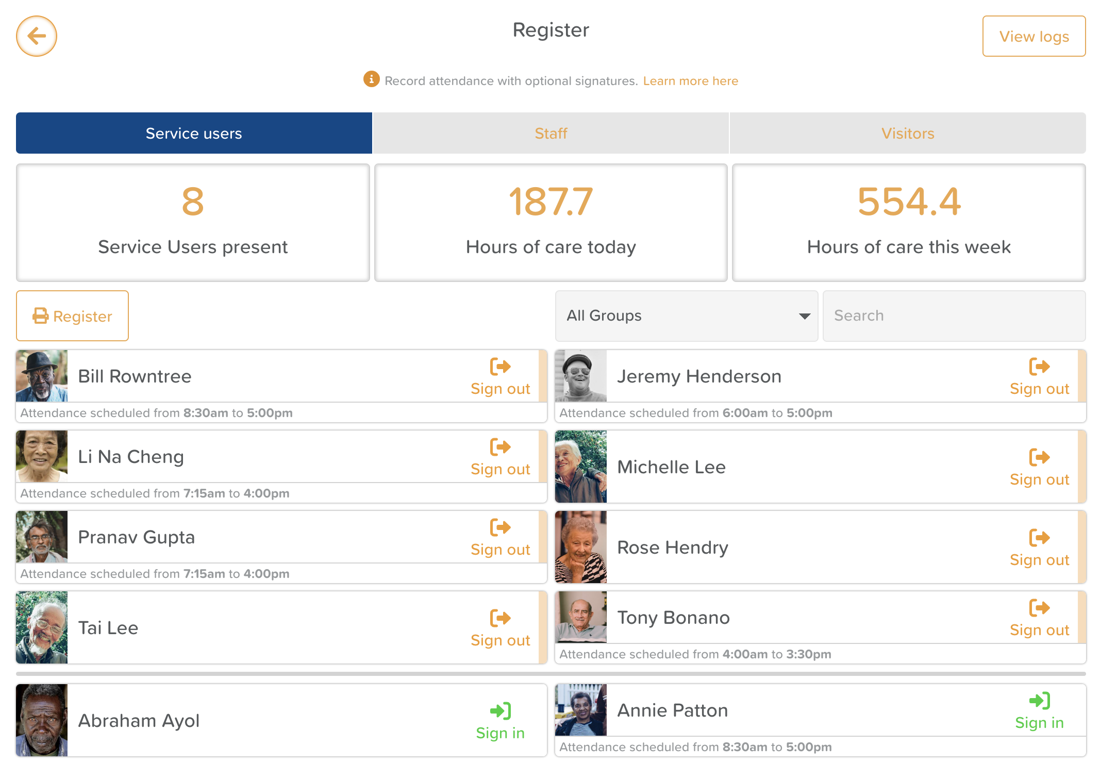Sign in Abraham Ayol
Image resolution: width=1100 pixels, height=762 pixels.
click(500, 721)
